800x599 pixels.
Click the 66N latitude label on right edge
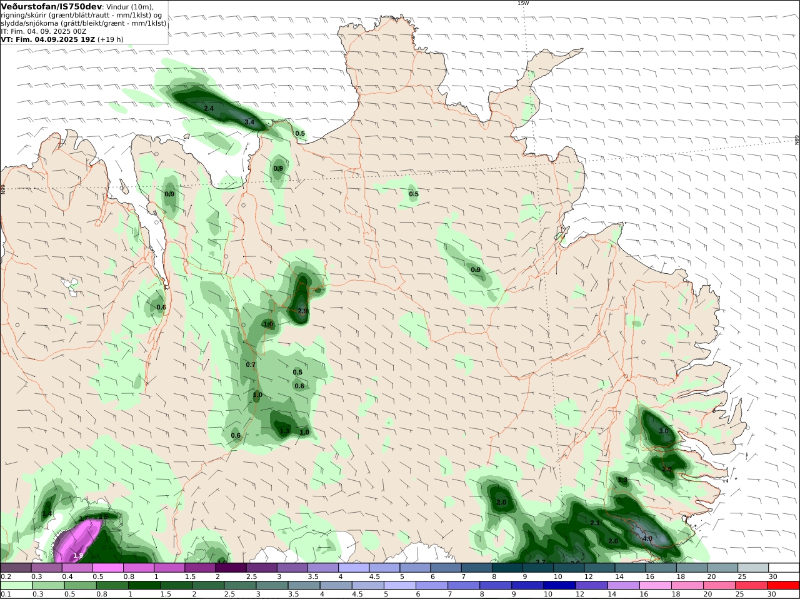pyautogui.click(x=797, y=139)
